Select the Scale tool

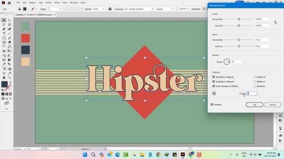(x=9, y=47)
